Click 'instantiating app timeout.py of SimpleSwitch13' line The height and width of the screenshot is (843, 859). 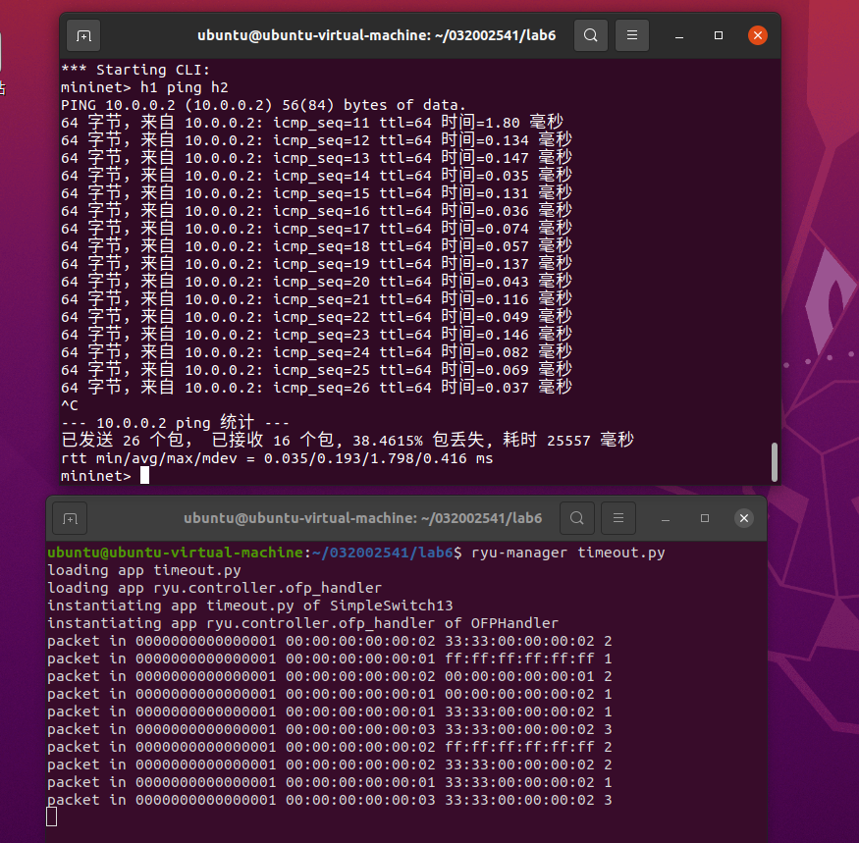pyautogui.click(x=249, y=606)
